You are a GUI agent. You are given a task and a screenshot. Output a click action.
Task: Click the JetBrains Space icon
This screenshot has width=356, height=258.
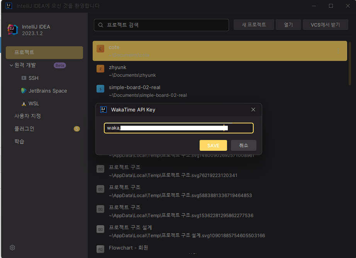24,91
